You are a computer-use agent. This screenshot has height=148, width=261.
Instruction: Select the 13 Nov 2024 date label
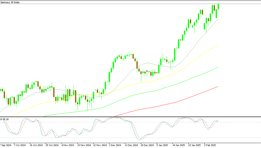pyautogui.click(x=84, y=145)
